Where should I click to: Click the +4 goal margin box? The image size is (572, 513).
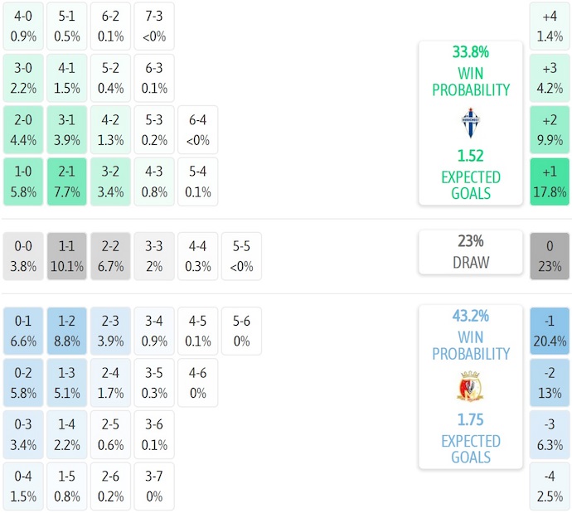point(550,25)
